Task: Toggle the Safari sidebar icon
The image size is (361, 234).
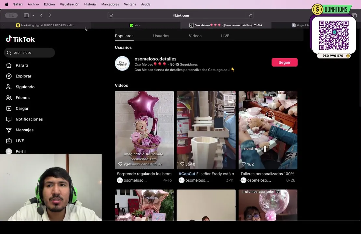Action: coord(26,15)
